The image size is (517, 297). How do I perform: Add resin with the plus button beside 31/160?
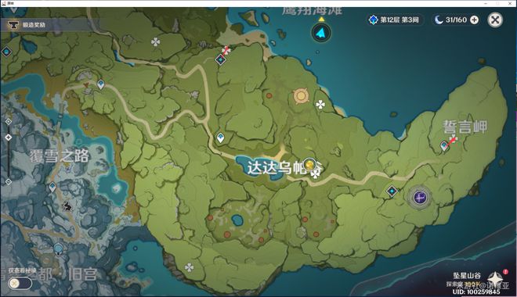474,20
